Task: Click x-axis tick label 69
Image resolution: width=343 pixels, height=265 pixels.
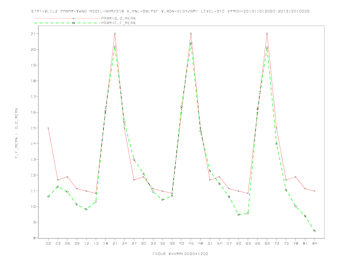Action: click(x=267, y=243)
